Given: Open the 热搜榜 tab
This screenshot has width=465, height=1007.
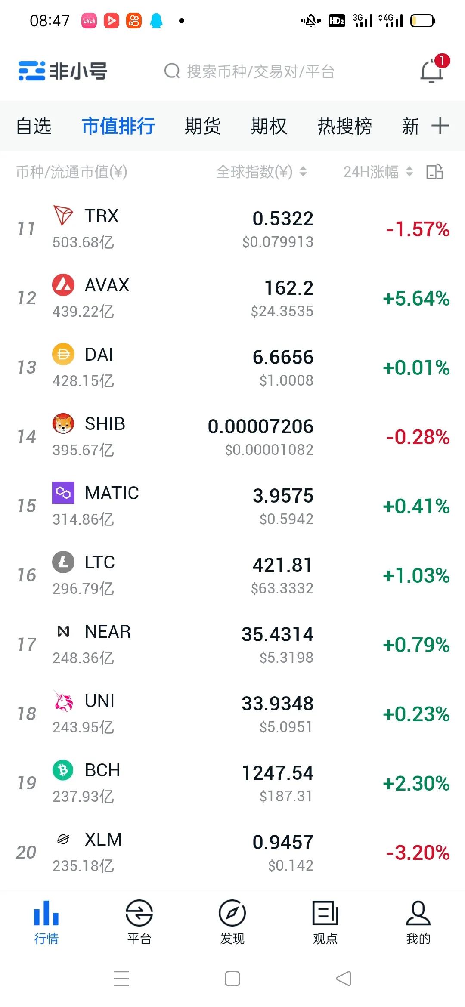Looking at the screenshot, I should pyautogui.click(x=345, y=126).
